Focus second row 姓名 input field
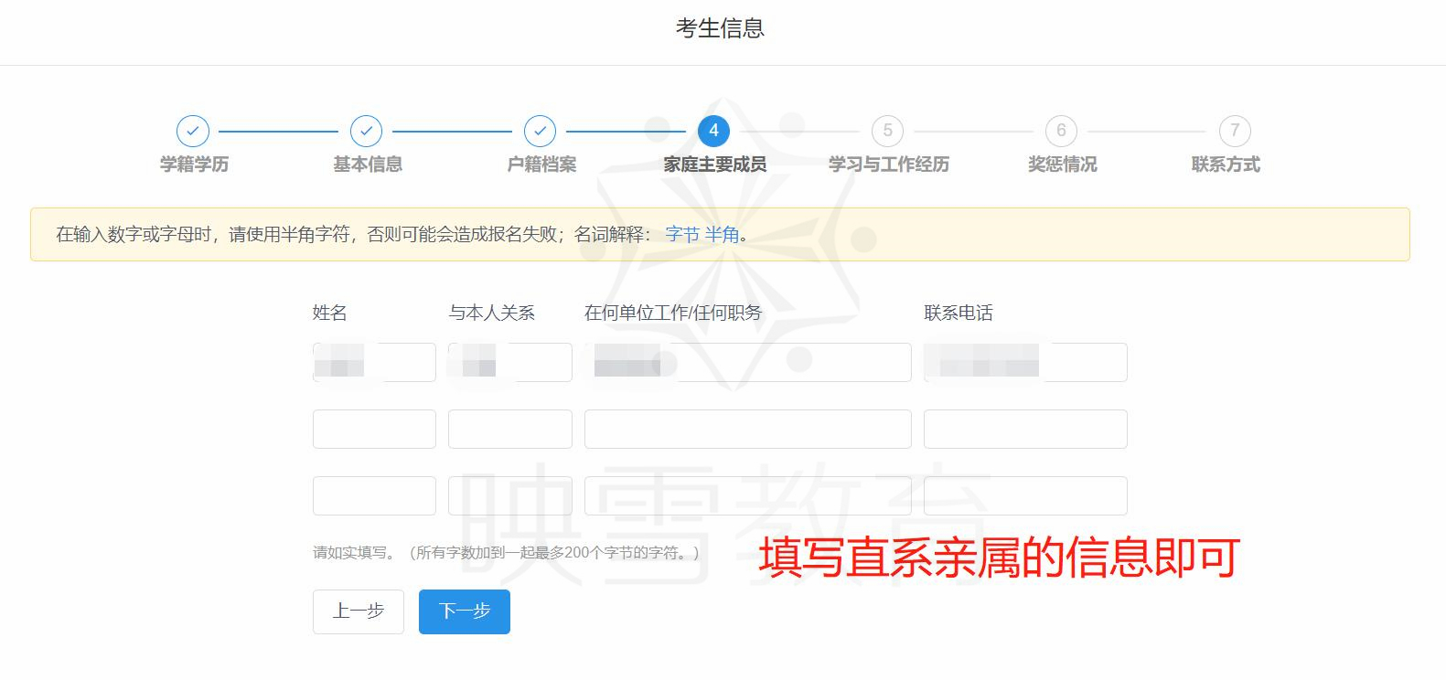The image size is (1446, 680). click(374, 429)
